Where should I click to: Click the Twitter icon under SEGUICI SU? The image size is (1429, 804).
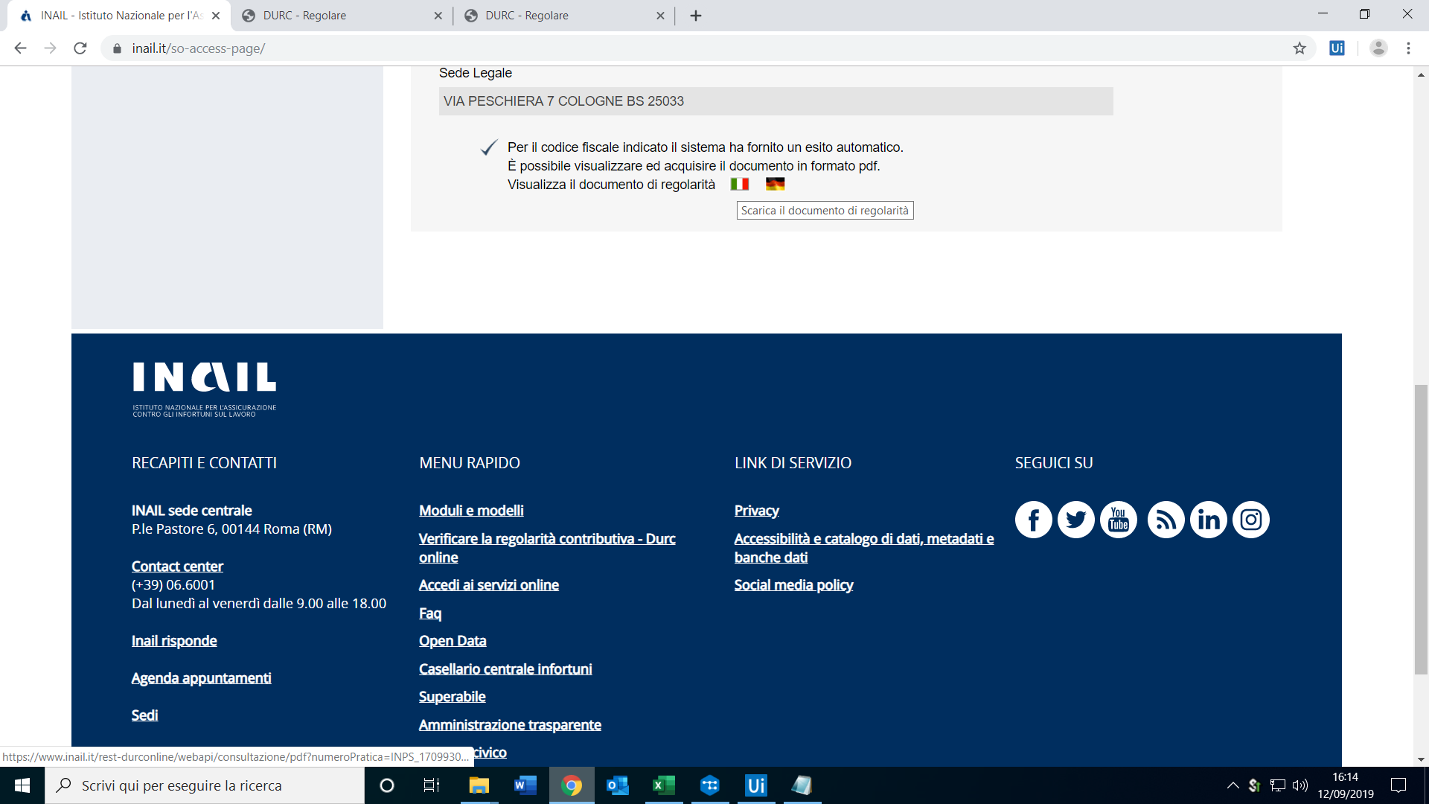pos(1076,519)
